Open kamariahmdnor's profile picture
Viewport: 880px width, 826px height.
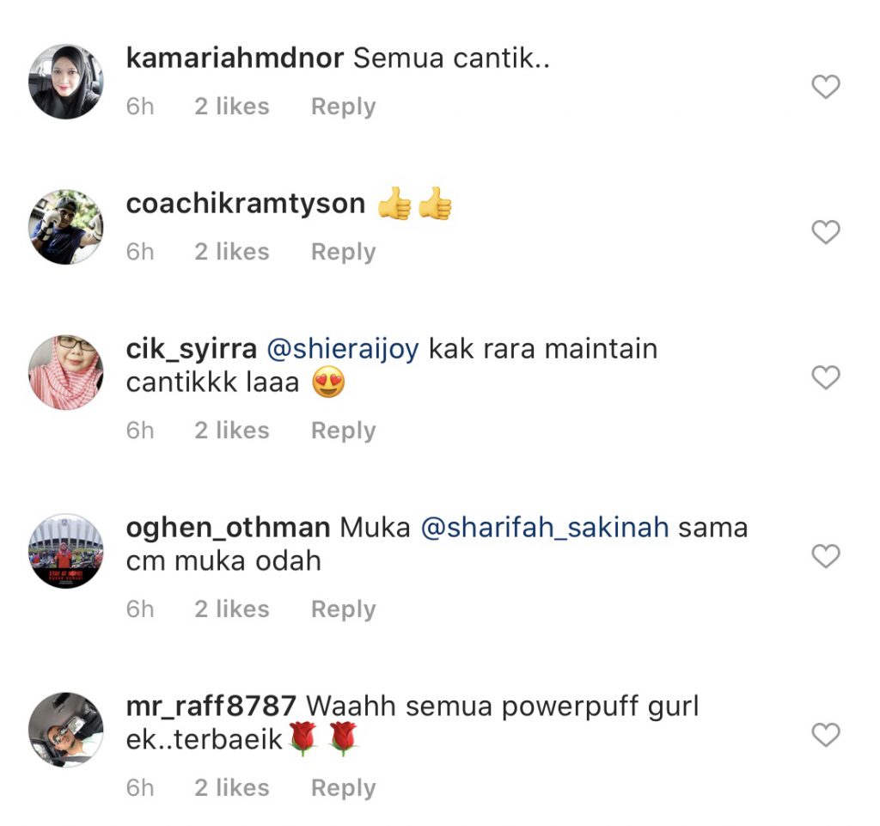[66, 82]
